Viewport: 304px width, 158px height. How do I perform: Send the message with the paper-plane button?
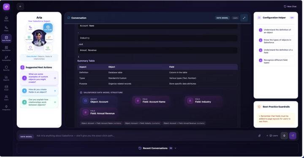click(293, 136)
